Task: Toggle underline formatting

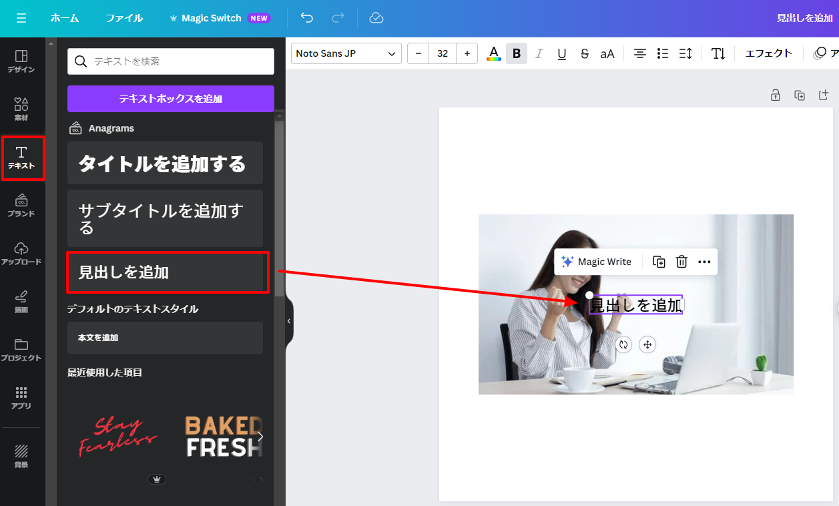Action: [562, 53]
